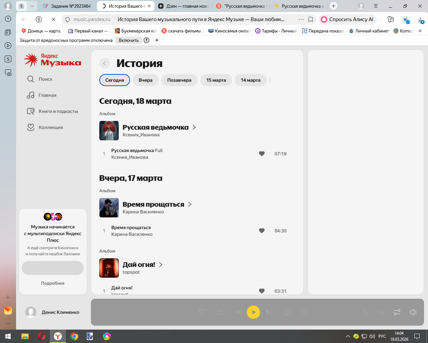Screen dimensions: 428x343
Task: Click the Спросить Алису AI button
Action: (x=347, y=19)
